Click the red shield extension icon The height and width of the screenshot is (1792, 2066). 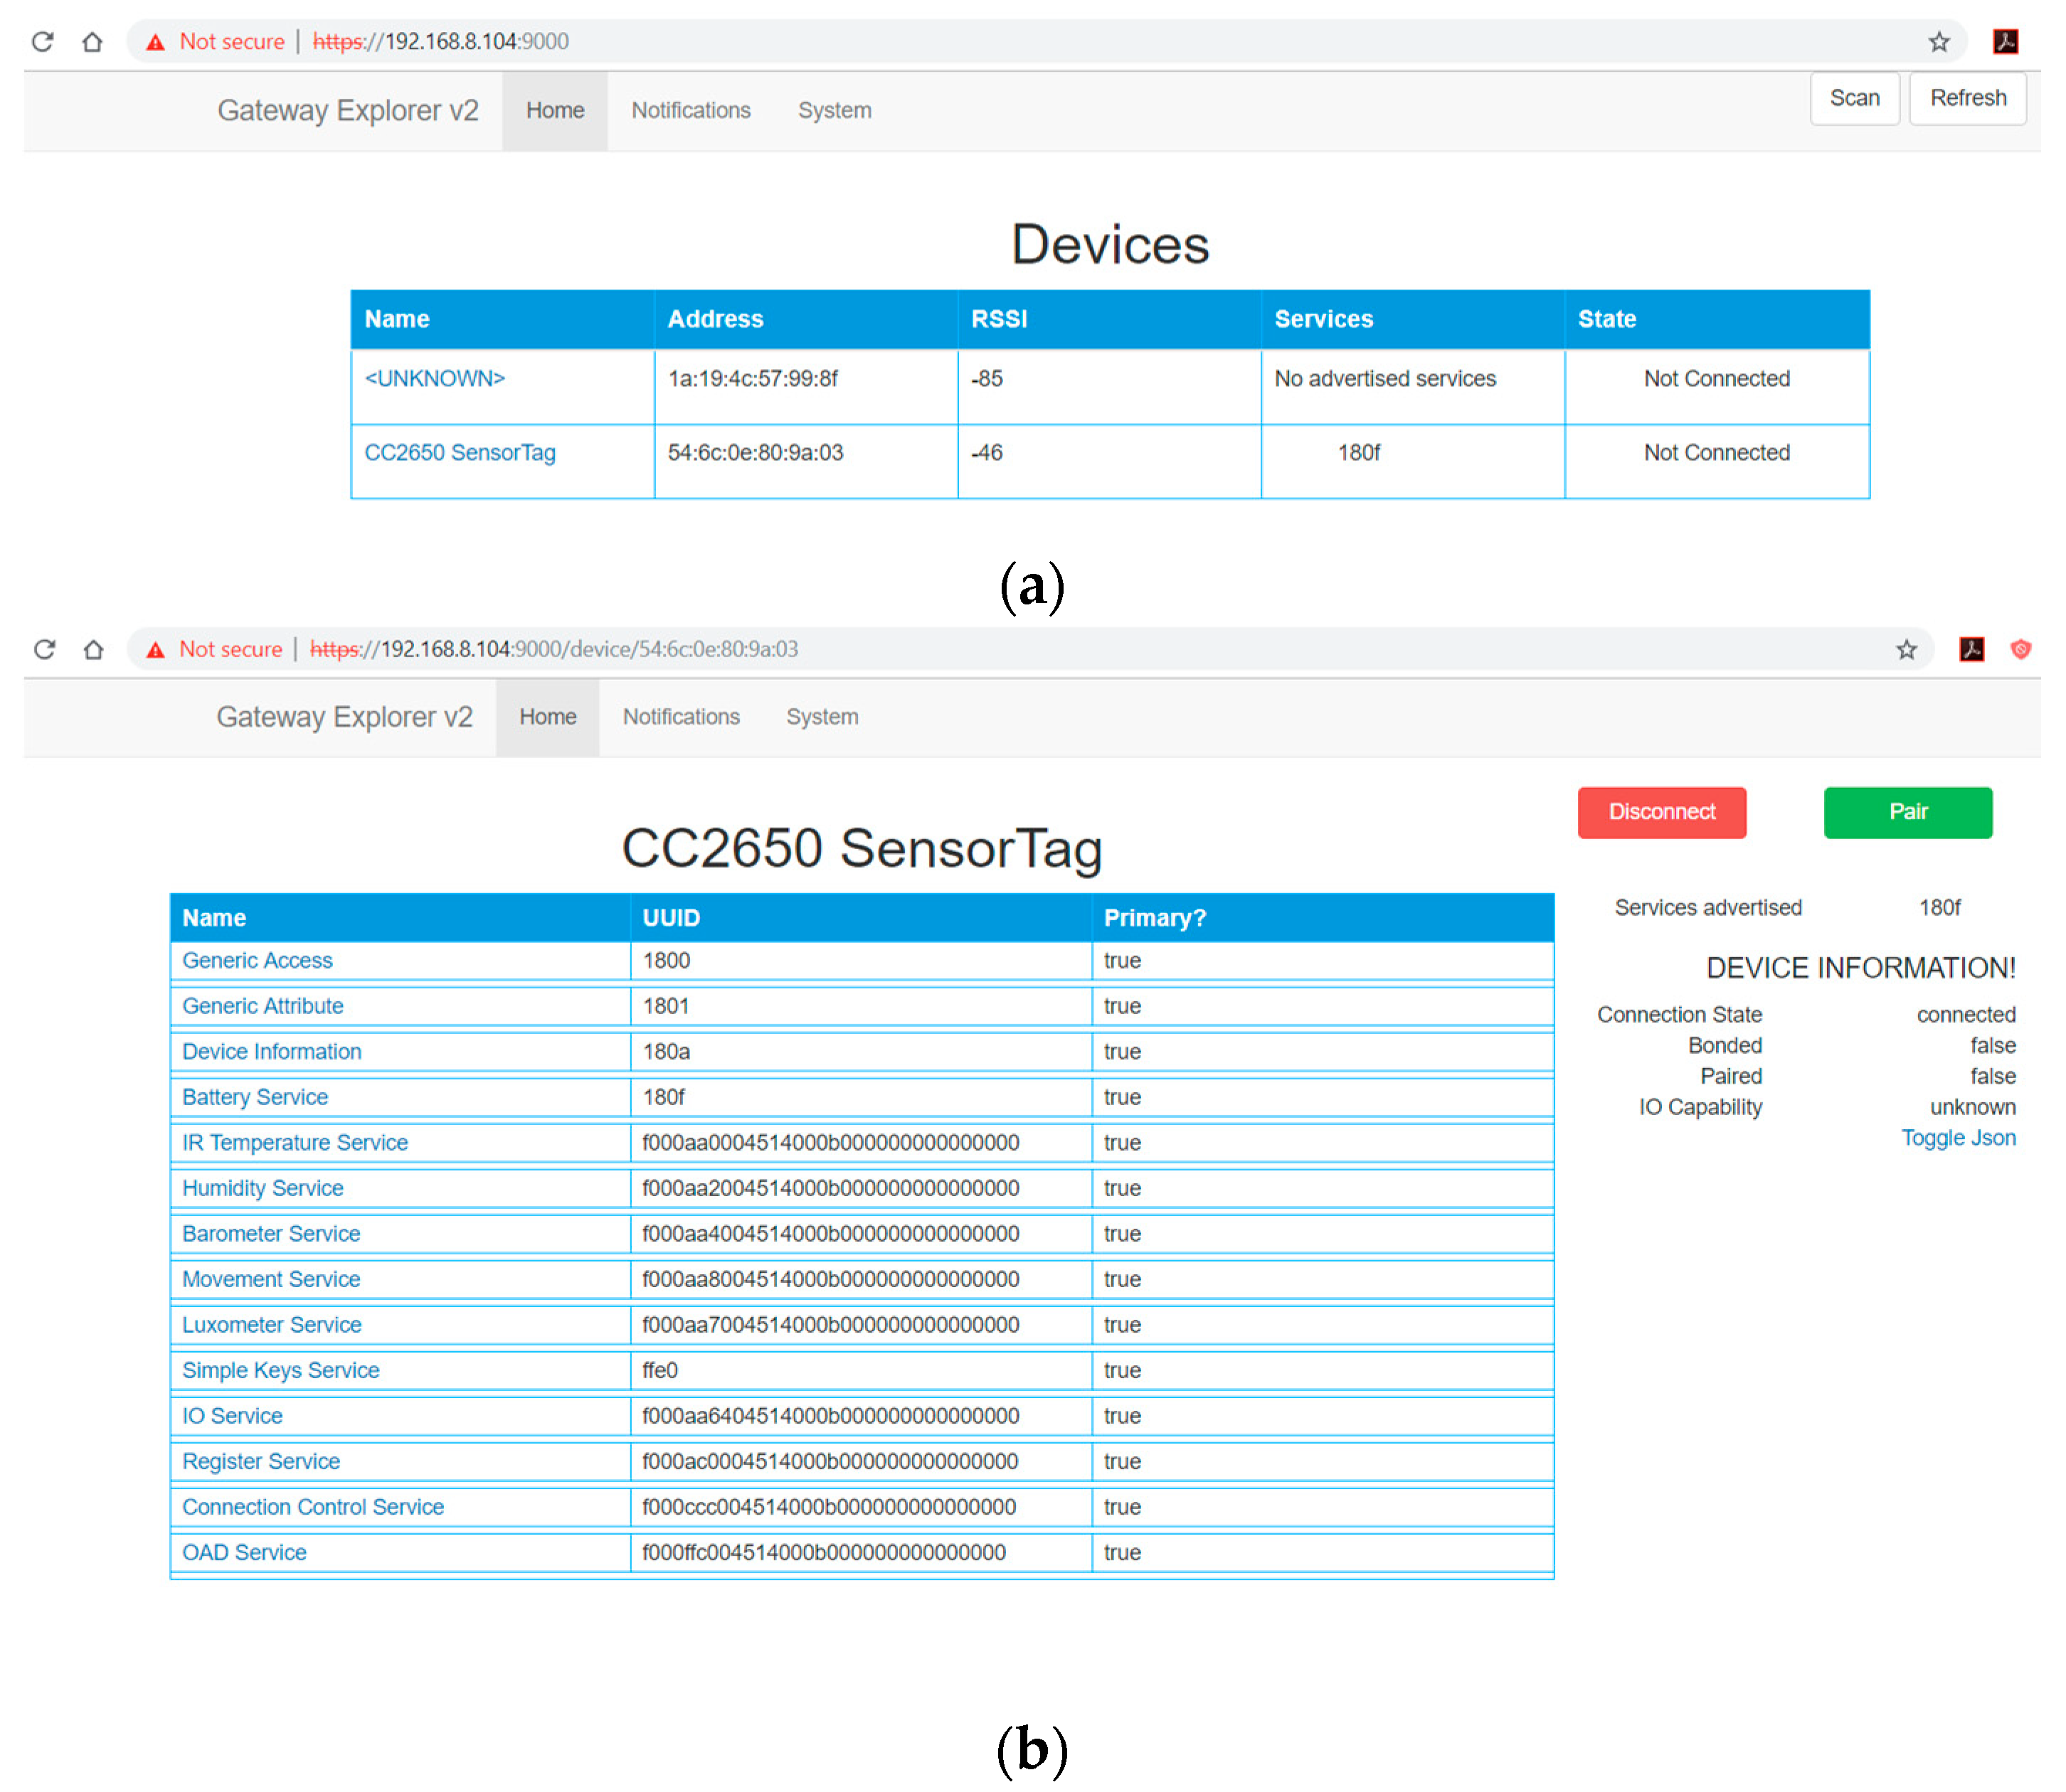2020,649
